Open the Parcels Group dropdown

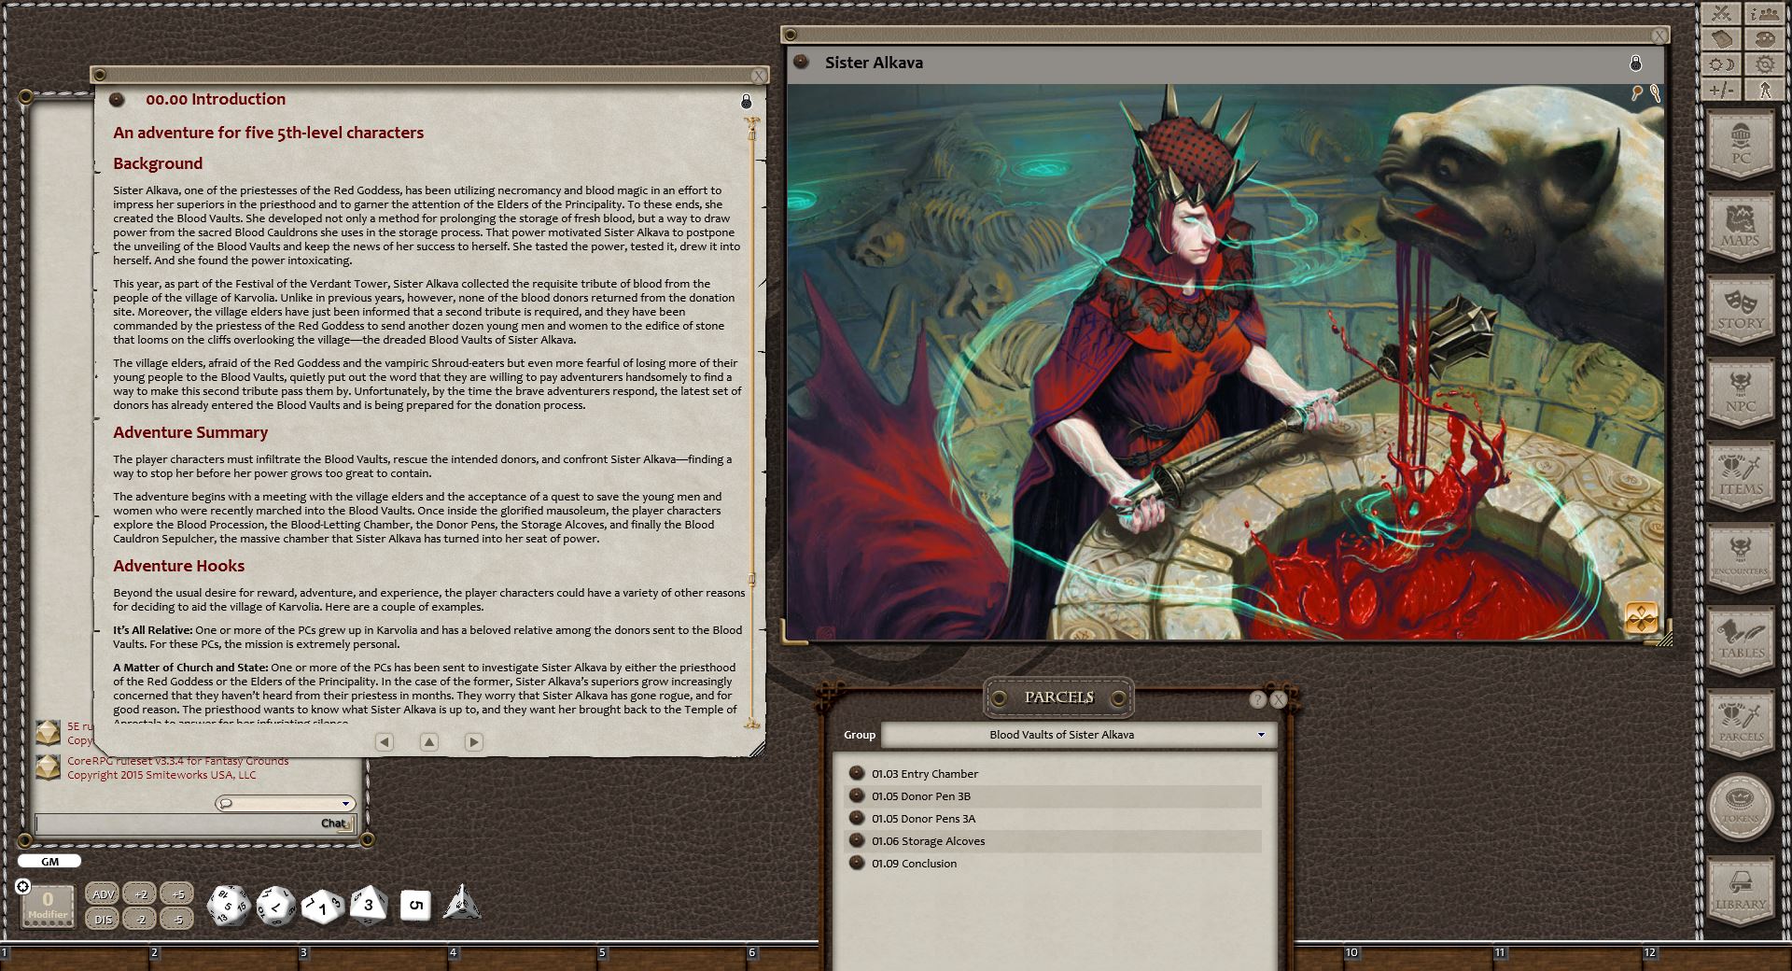(1077, 735)
